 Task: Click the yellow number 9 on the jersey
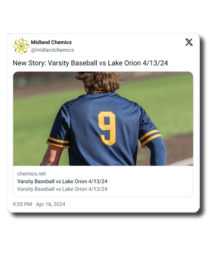coord(107,129)
